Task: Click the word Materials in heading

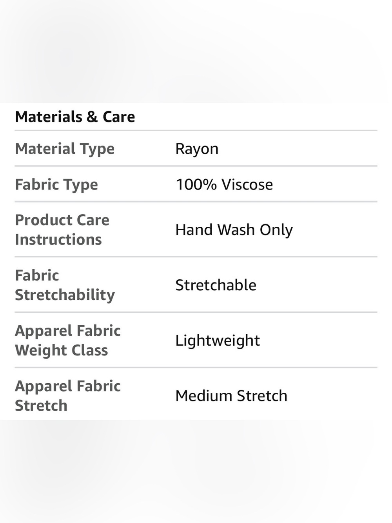Action: [x=49, y=117]
